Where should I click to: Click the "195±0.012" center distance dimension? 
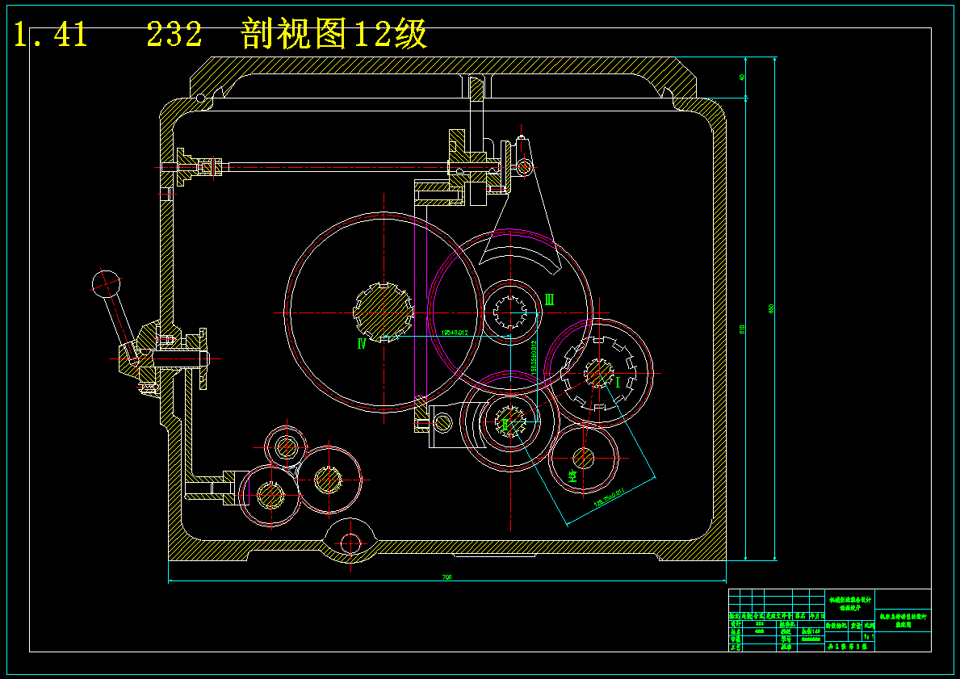coord(455,333)
